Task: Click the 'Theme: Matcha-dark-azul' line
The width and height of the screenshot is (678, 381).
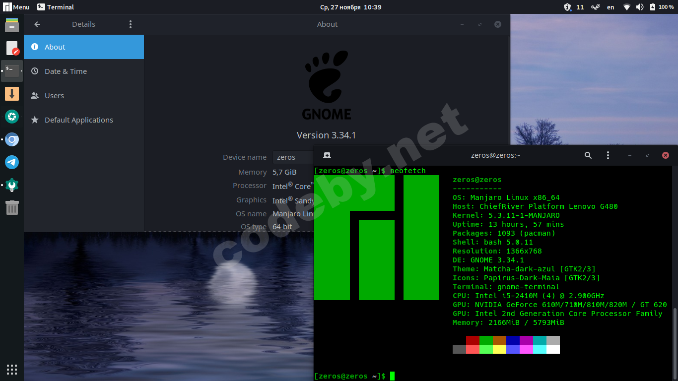Action: 524,269
